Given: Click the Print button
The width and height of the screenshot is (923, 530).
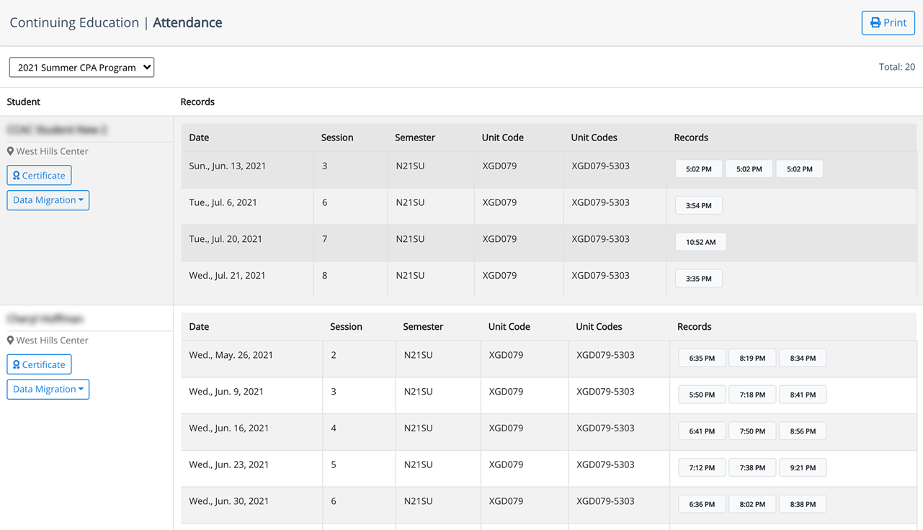Looking at the screenshot, I should pos(888,22).
